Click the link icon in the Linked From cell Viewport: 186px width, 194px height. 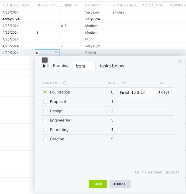tap(57, 52)
